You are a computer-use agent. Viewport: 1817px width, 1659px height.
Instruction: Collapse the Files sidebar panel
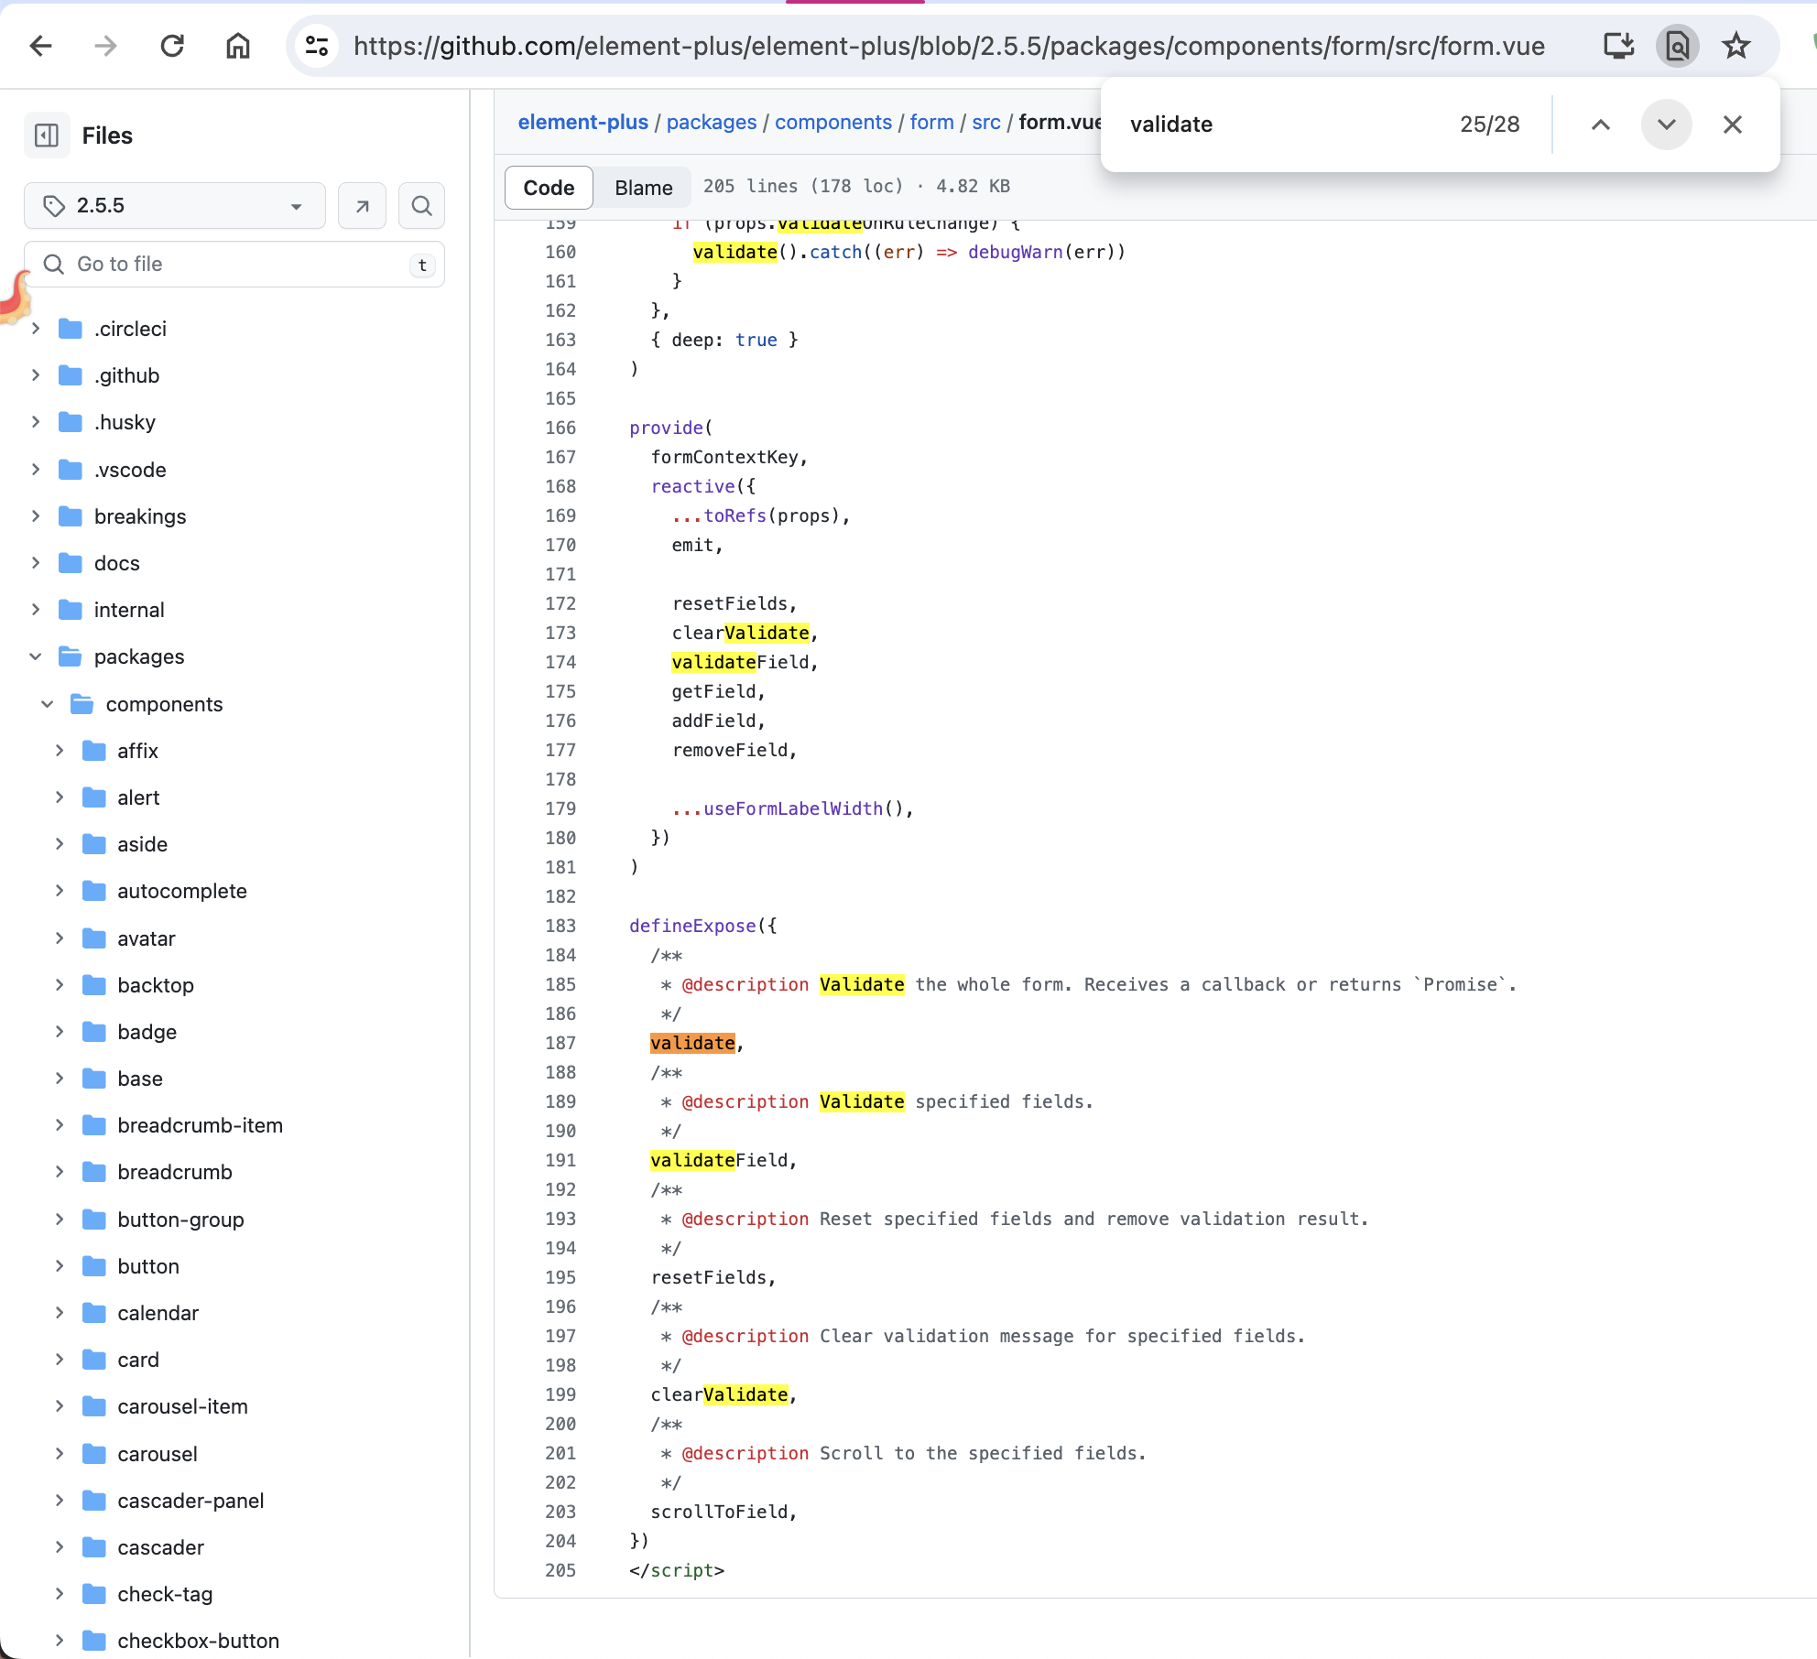pyautogui.click(x=47, y=135)
